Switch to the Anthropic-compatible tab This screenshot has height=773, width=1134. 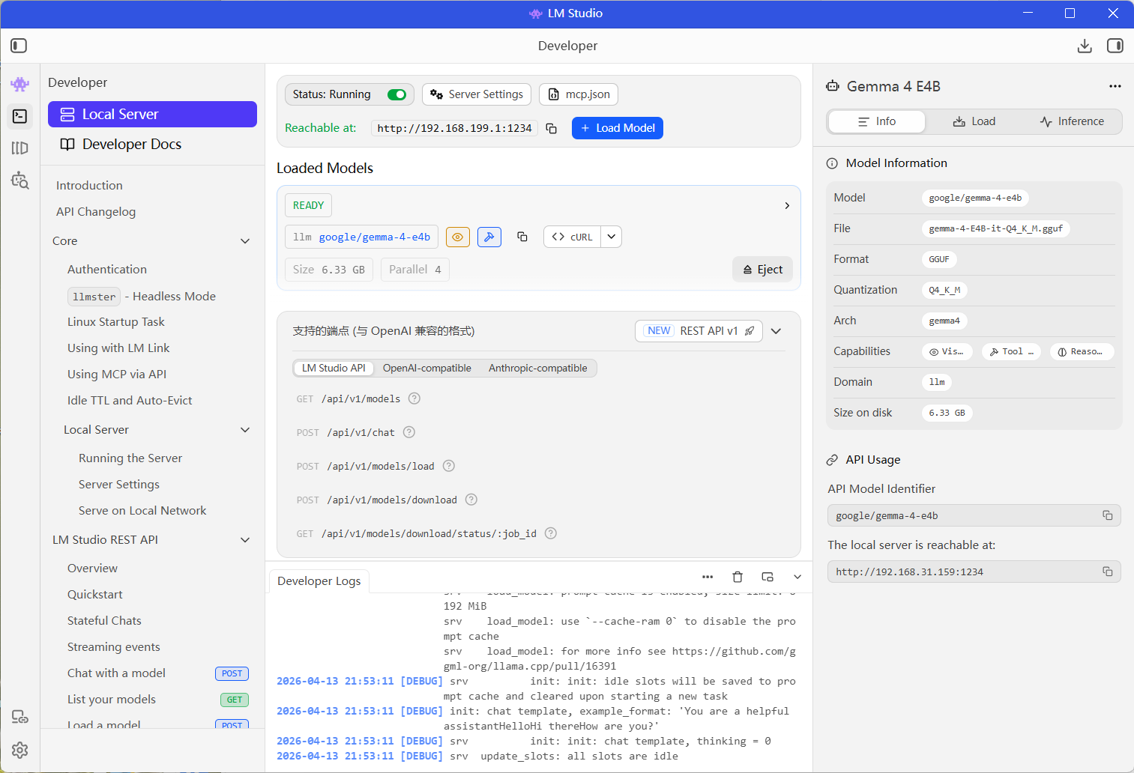(x=538, y=368)
